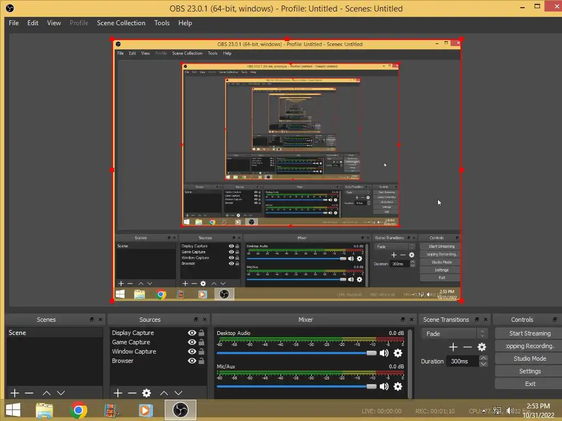
Task: Open Desktop Audio settings gear
Action: pos(398,353)
